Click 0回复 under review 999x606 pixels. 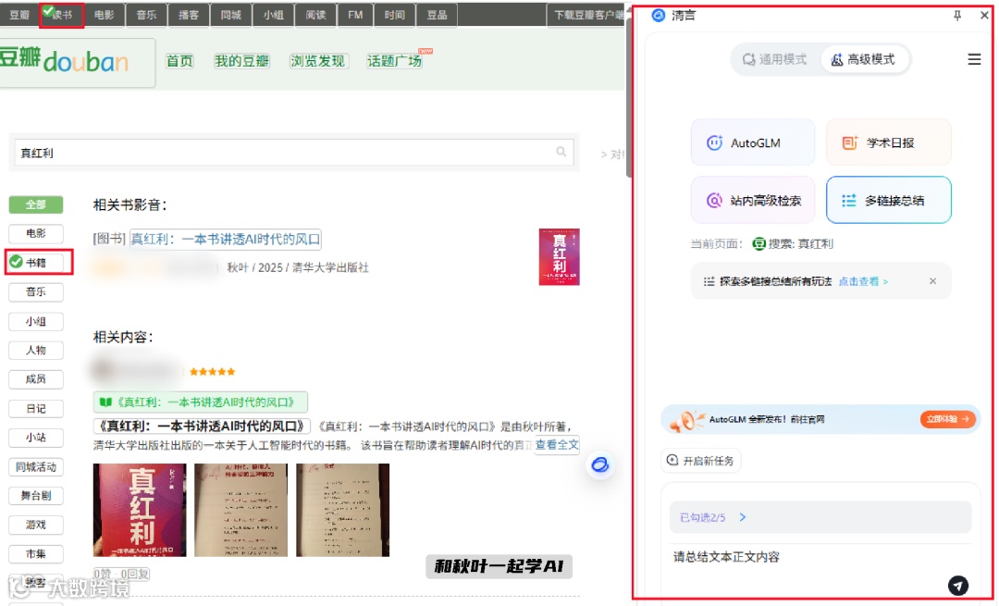click(x=135, y=574)
